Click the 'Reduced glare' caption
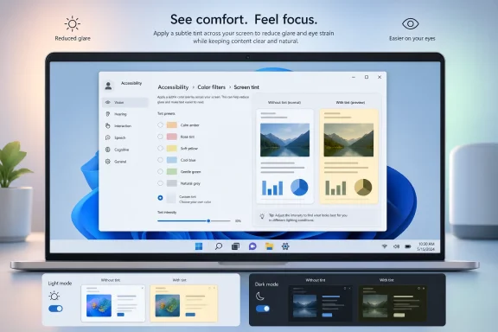The image size is (498, 332). (x=73, y=38)
